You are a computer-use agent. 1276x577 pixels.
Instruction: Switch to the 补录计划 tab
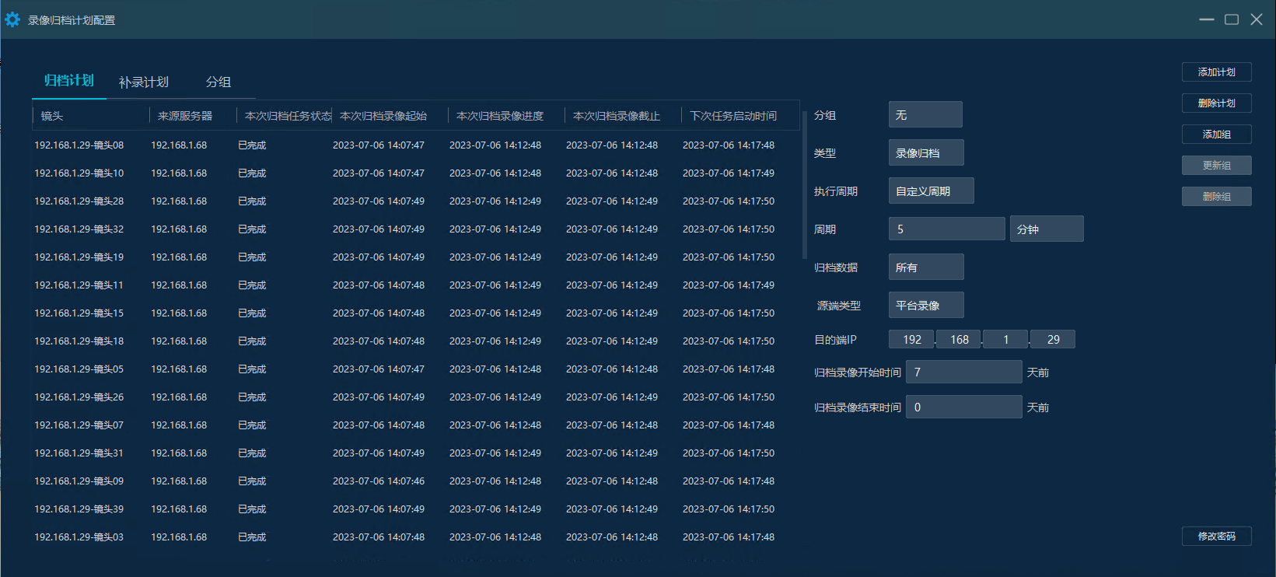[x=144, y=82]
